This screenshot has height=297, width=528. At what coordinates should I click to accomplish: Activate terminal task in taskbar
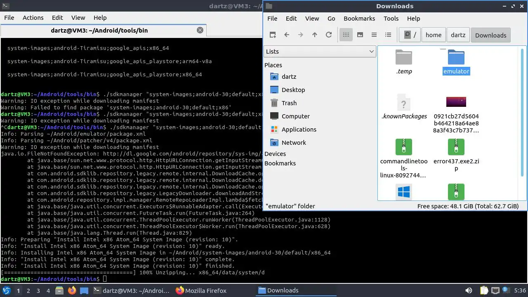coord(132,290)
